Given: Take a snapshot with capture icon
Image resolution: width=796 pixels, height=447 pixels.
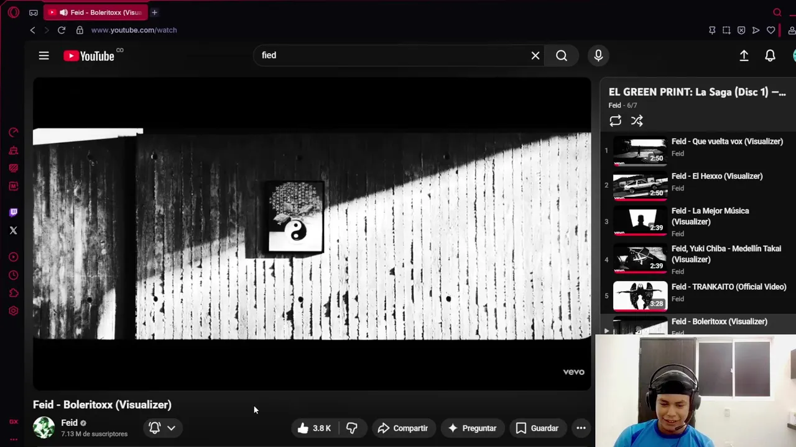Looking at the screenshot, I should 726,30.
